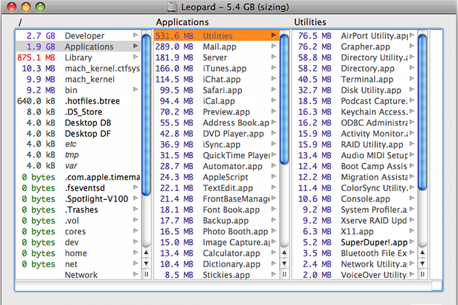Select the highlighted Utilities folder row

tap(216, 35)
